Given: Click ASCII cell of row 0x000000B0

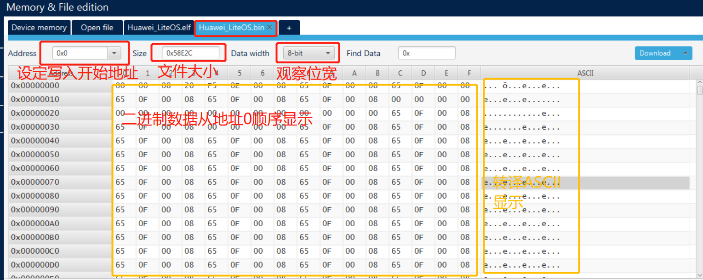Looking at the screenshot, I should (x=585, y=237).
